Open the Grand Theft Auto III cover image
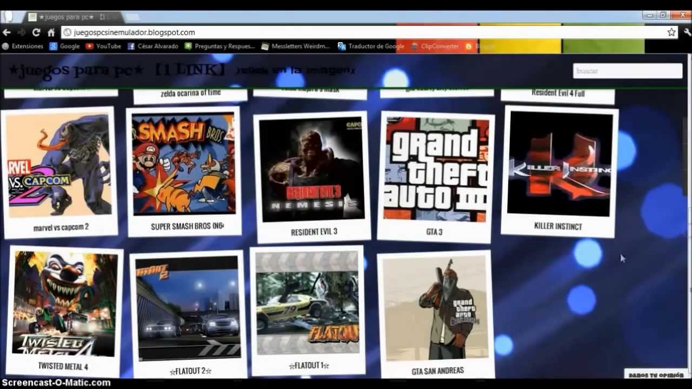 click(x=436, y=169)
